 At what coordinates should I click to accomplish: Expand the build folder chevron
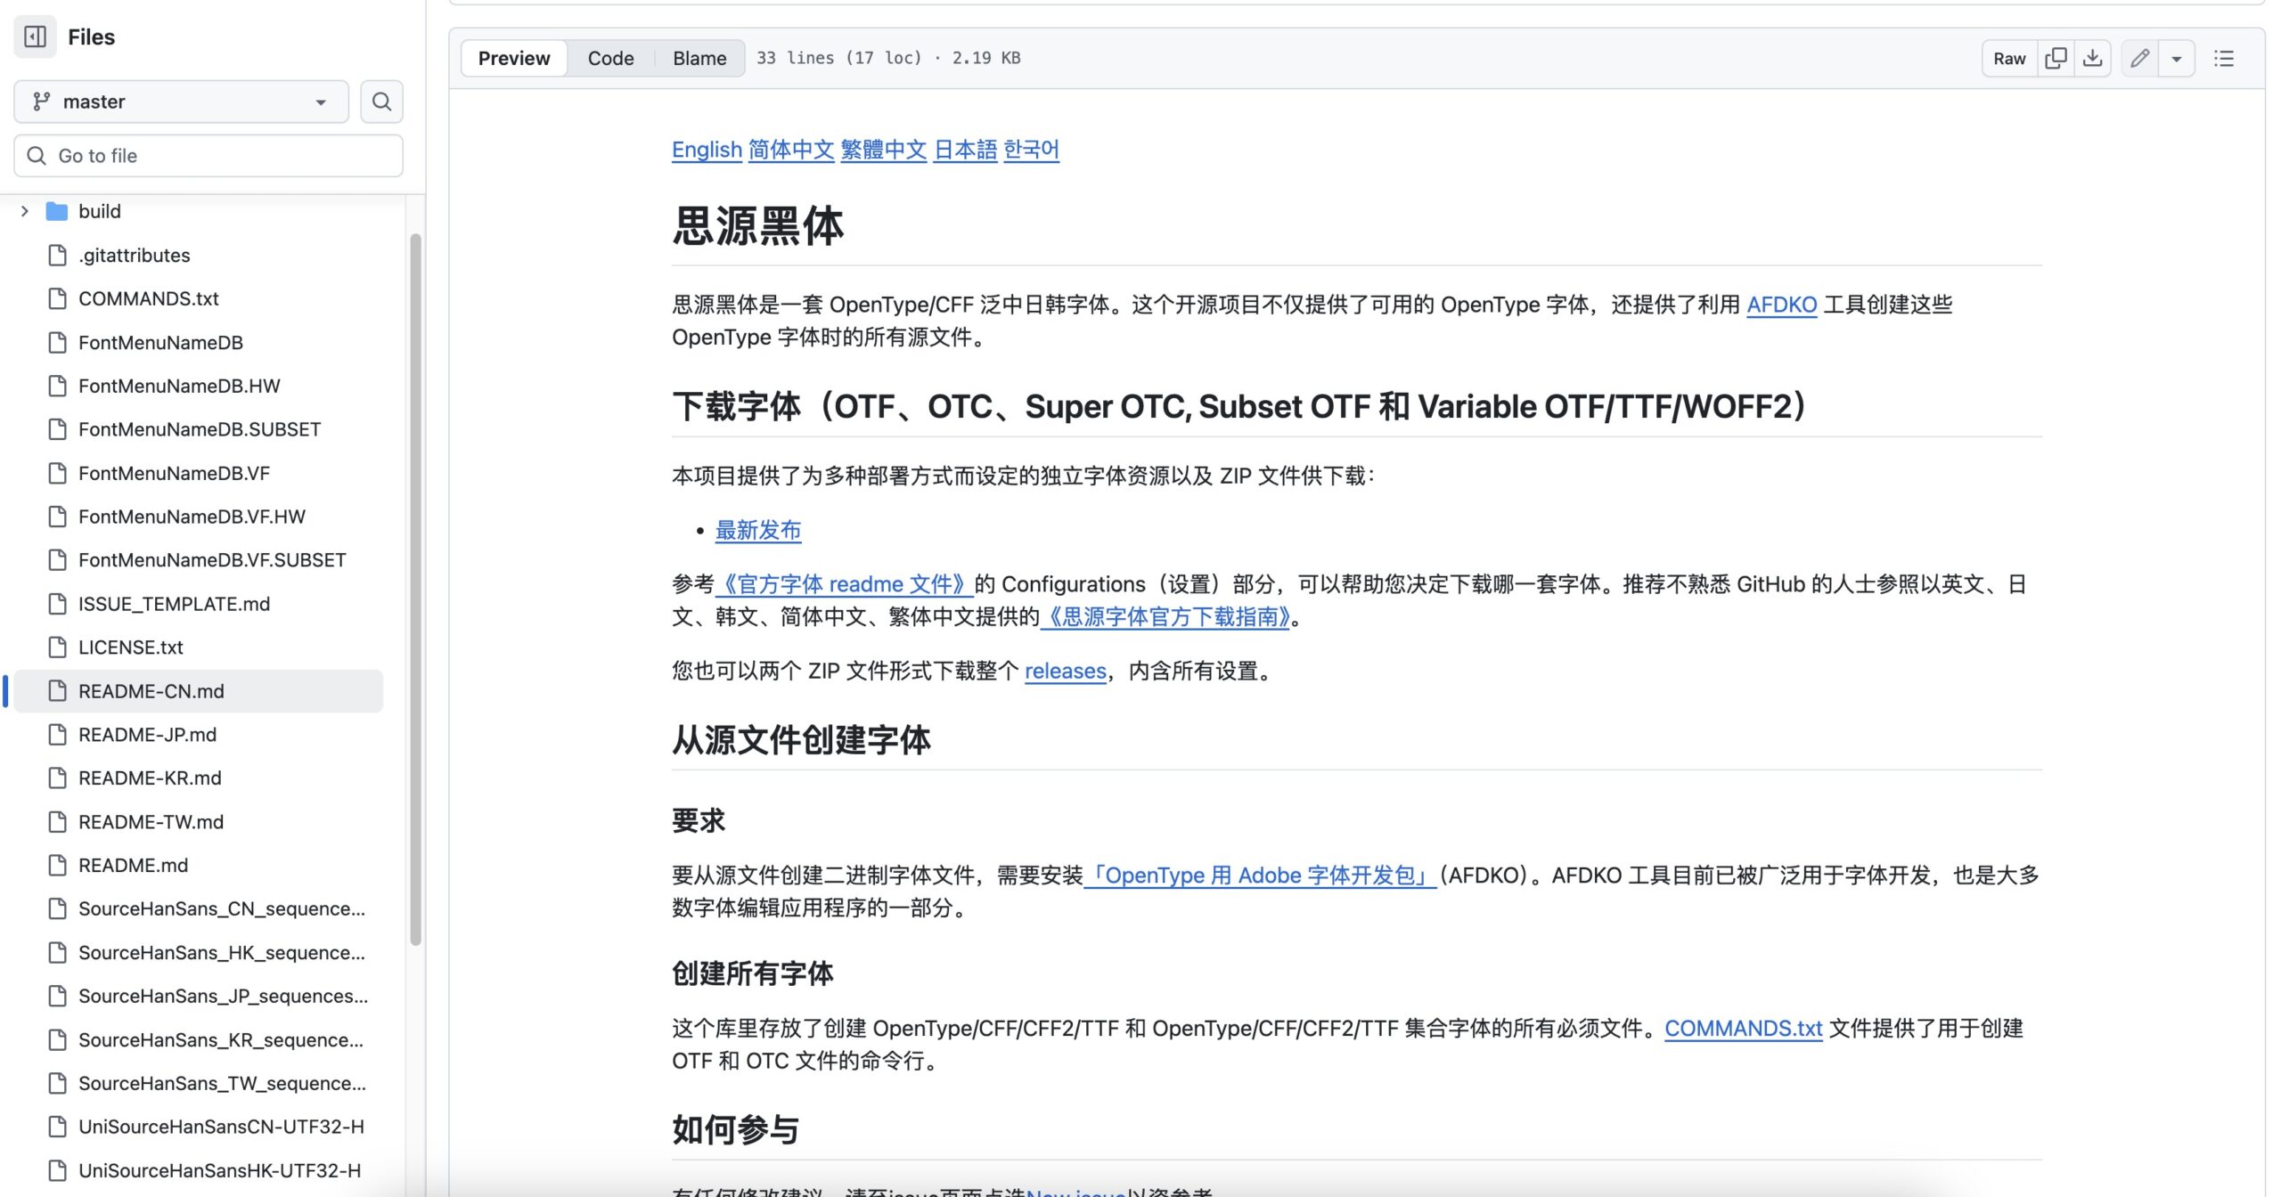(25, 211)
